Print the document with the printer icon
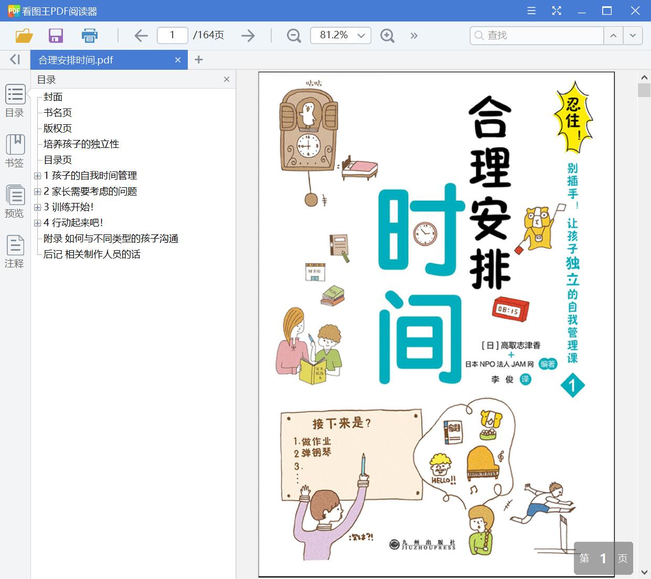This screenshot has width=651, height=579. (90, 36)
